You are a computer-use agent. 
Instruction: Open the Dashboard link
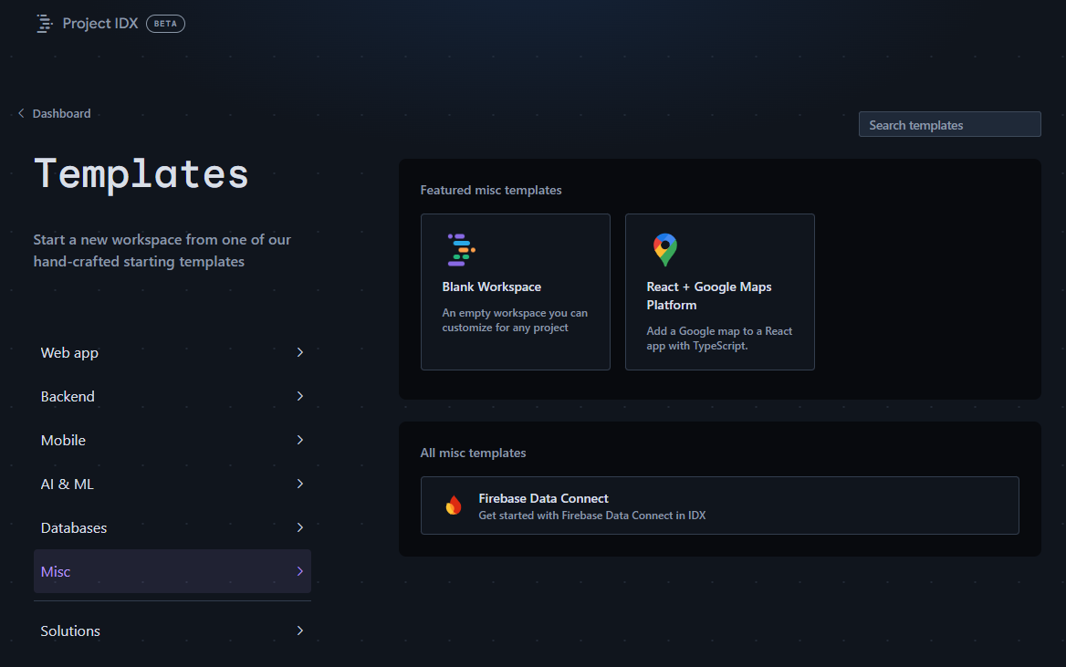(x=61, y=112)
